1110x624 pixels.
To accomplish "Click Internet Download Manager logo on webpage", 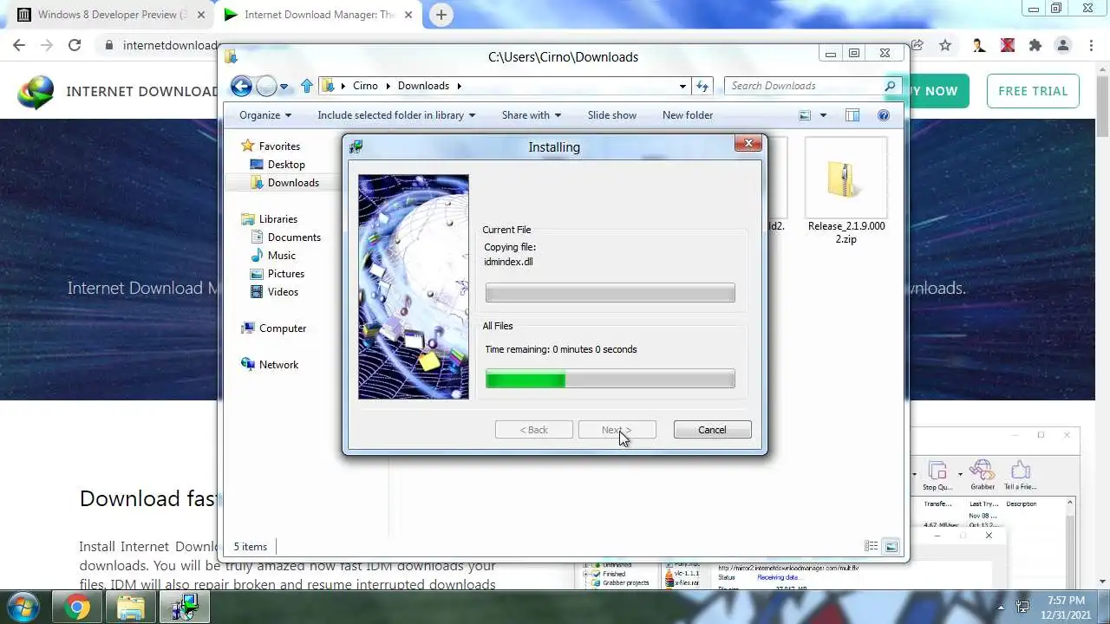I will 36,92.
